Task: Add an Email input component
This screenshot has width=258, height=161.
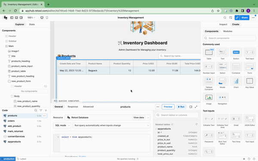Action: pos(236,120)
